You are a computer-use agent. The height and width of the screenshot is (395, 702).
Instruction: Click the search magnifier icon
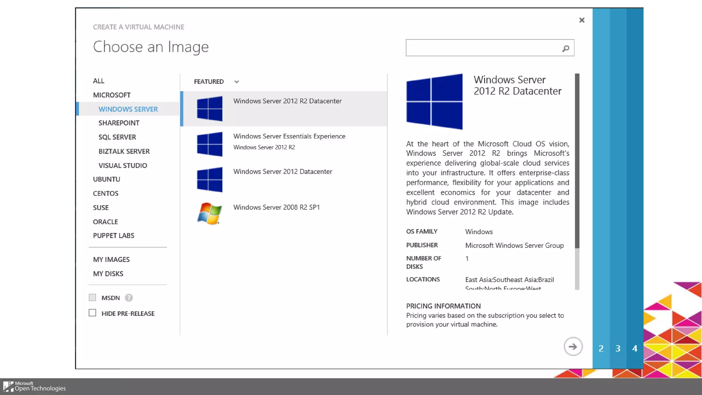point(566,48)
